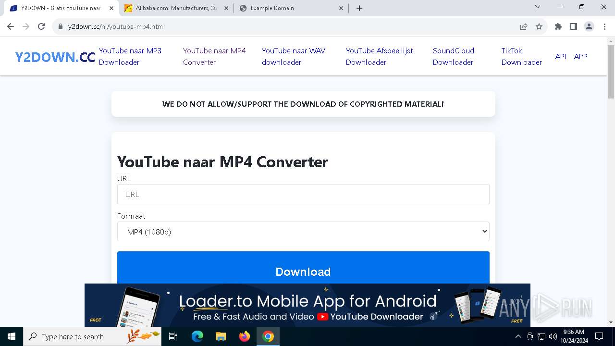Open the APP menu link

click(x=580, y=56)
